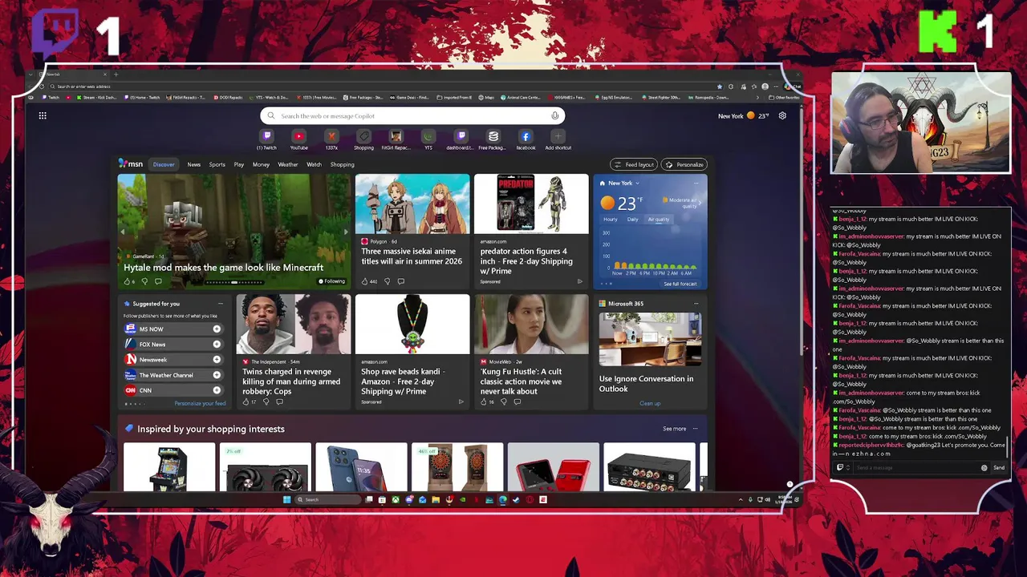Image resolution: width=1027 pixels, height=577 pixels.
Task: Switch to the Sports tab
Action: click(217, 164)
